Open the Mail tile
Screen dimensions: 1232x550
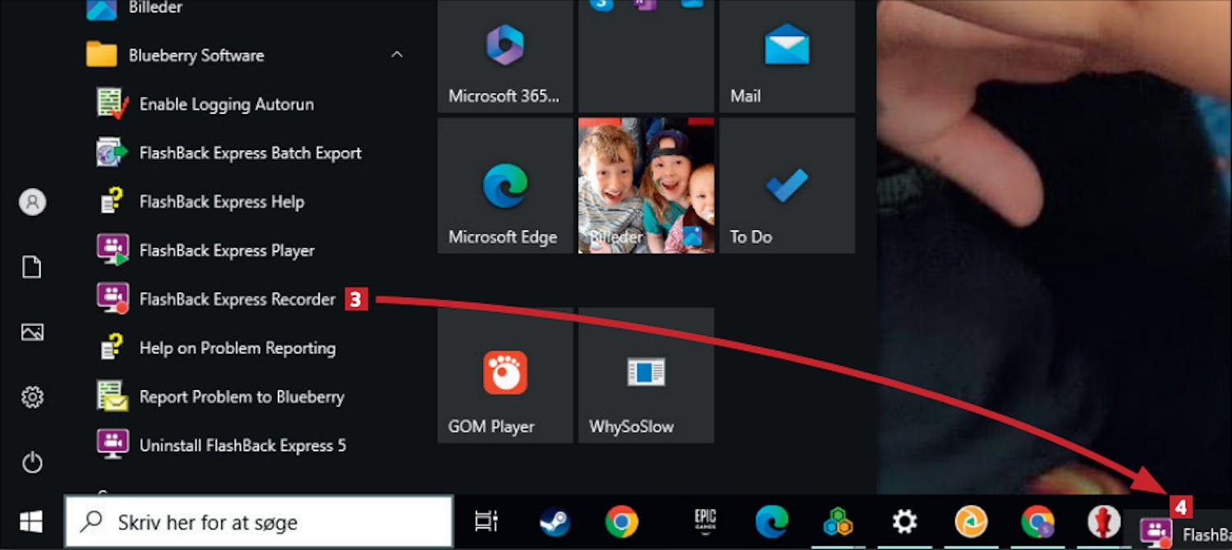pyautogui.click(x=786, y=56)
